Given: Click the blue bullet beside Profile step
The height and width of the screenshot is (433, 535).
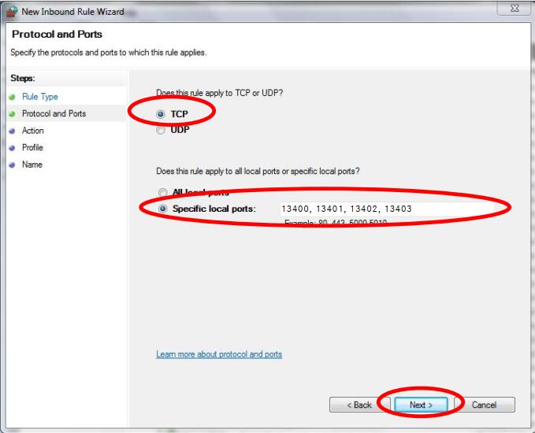Looking at the screenshot, I should pyautogui.click(x=13, y=148).
